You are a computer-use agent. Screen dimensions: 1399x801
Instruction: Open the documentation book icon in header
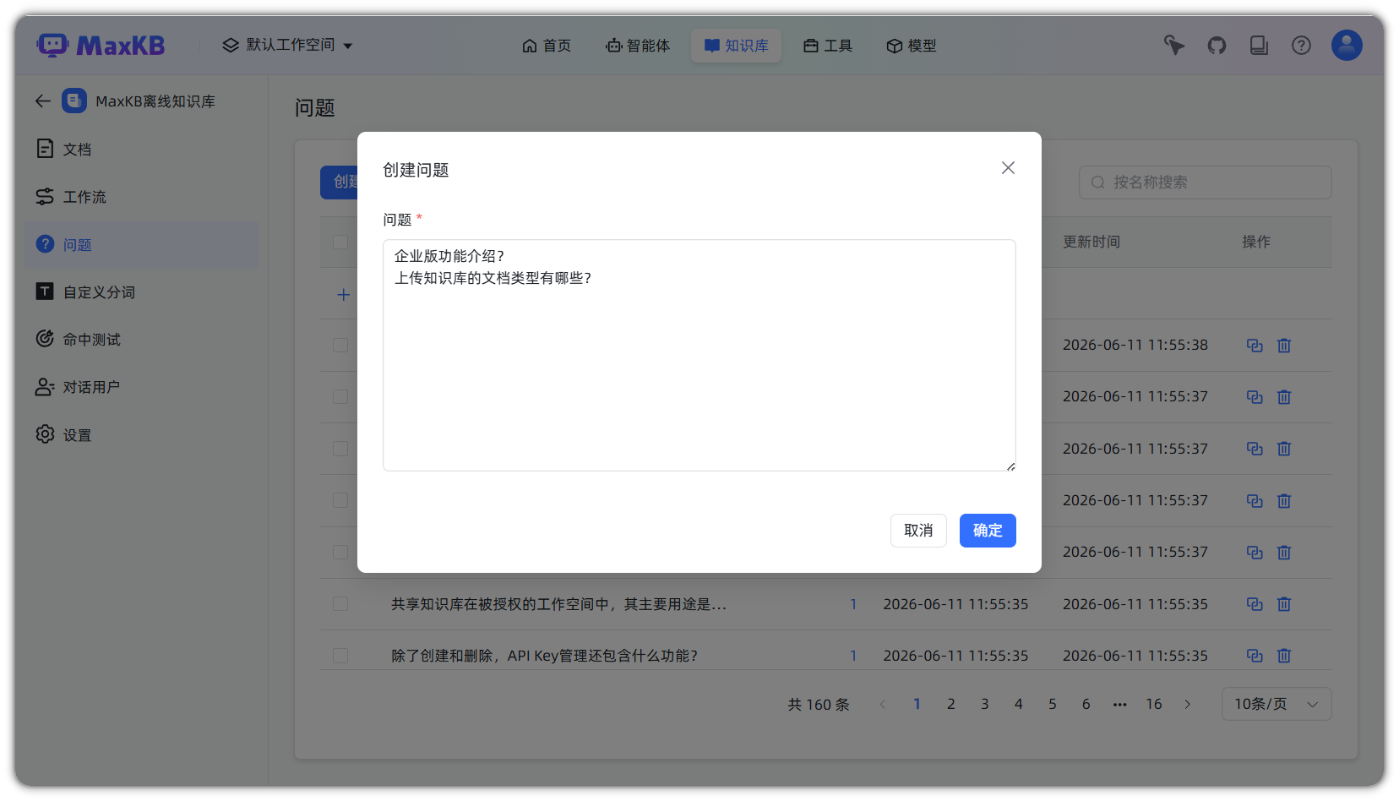tap(1259, 46)
